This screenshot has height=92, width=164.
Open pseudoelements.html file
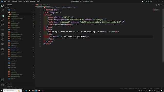[x=16, y=74]
